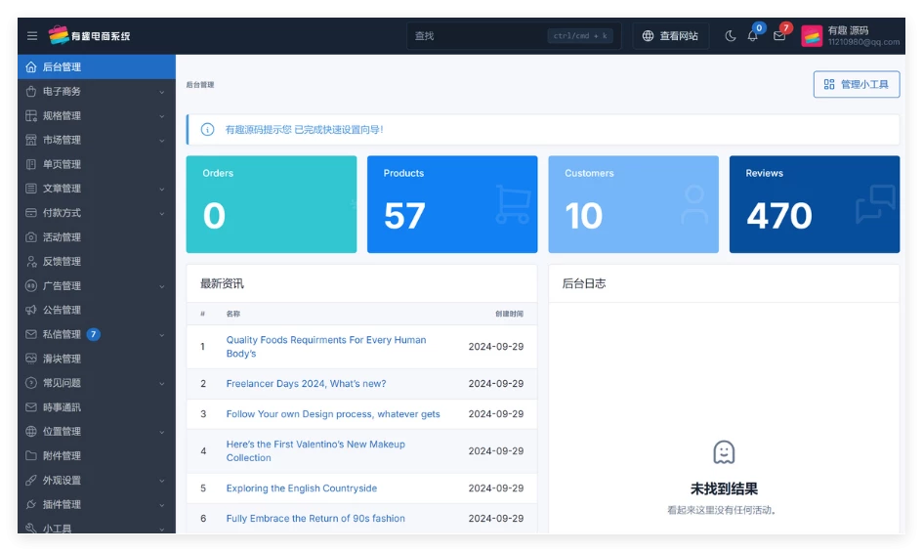Toggle dark mode with the moon icon
Image resolution: width=923 pixels, height=552 pixels.
[x=731, y=36]
